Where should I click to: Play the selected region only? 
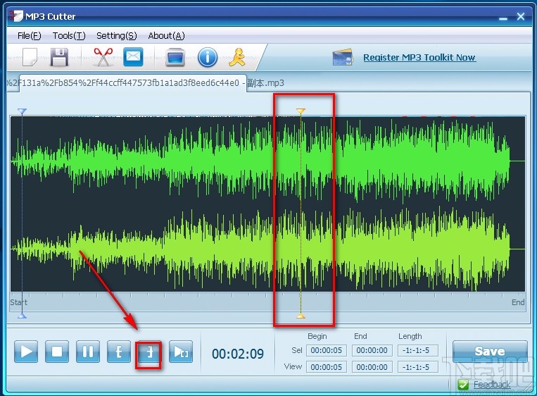click(181, 352)
